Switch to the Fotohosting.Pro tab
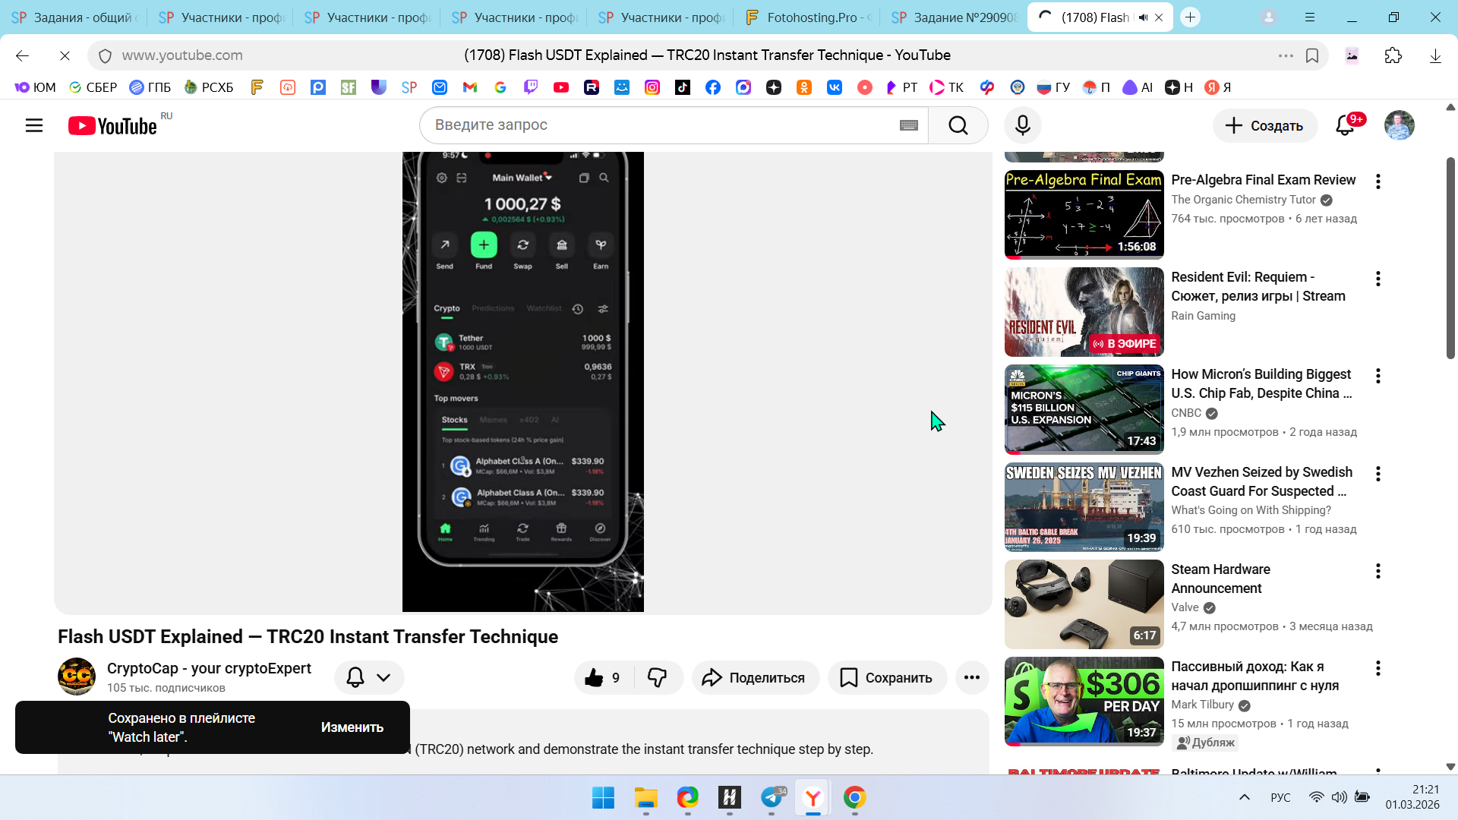The image size is (1458, 820). [x=807, y=17]
